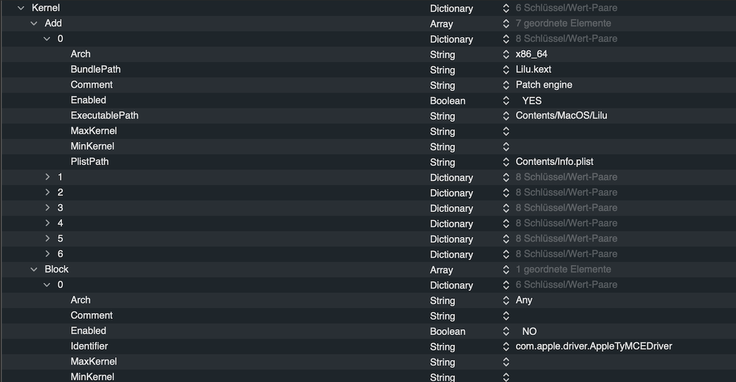Select the PlistPath key row
This screenshot has width=736, height=382.
pos(90,161)
